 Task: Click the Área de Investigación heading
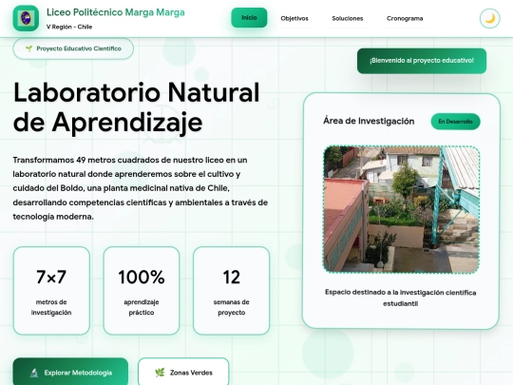pos(369,121)
